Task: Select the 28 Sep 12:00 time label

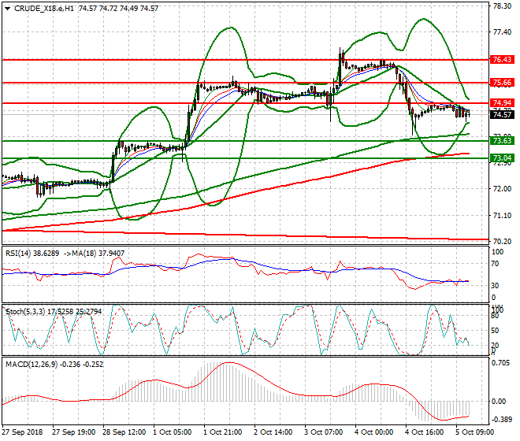Action: pyautogui.click(x=124, y=432)
